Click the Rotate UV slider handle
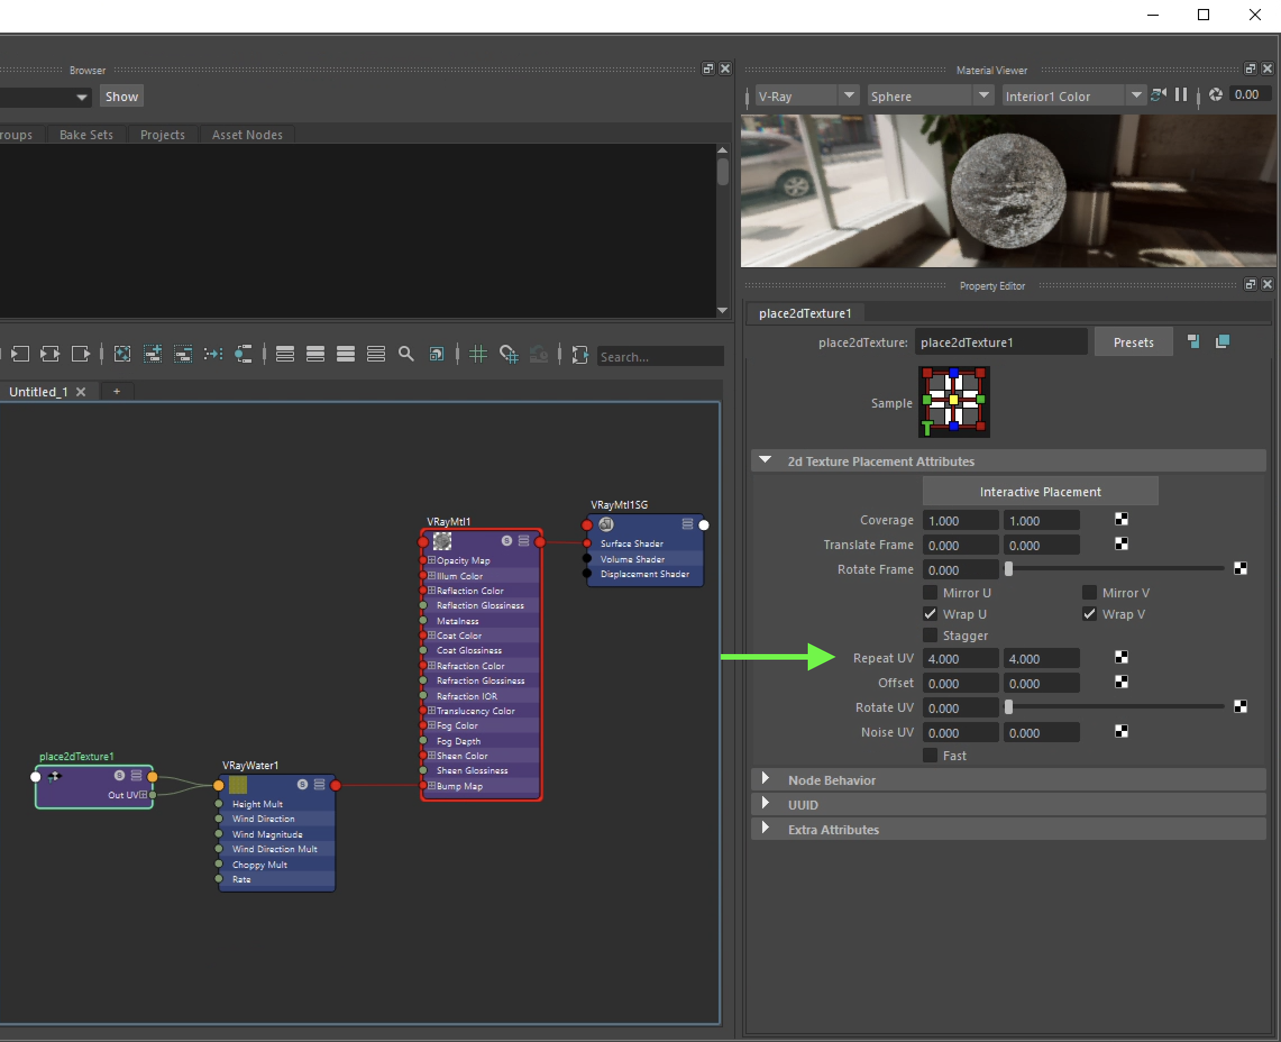This screenshot has height=1042, width=1281. 1008,707
